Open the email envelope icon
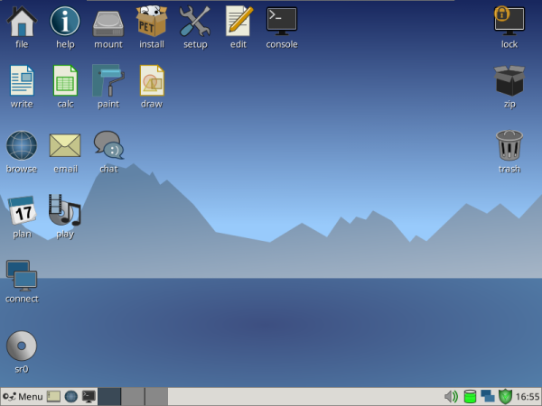The width and height of the screenshot is (542, 406). pos(65,146)
